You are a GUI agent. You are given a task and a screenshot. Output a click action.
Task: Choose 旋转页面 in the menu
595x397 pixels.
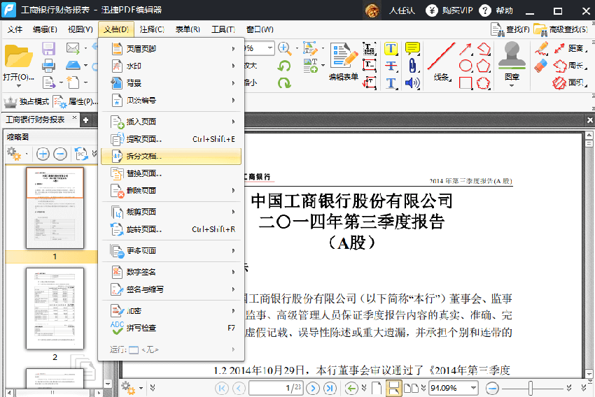pos(171,229)
